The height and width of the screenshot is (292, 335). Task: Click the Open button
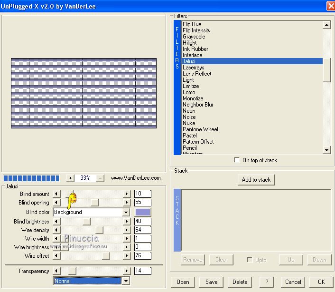click(183, 282)
